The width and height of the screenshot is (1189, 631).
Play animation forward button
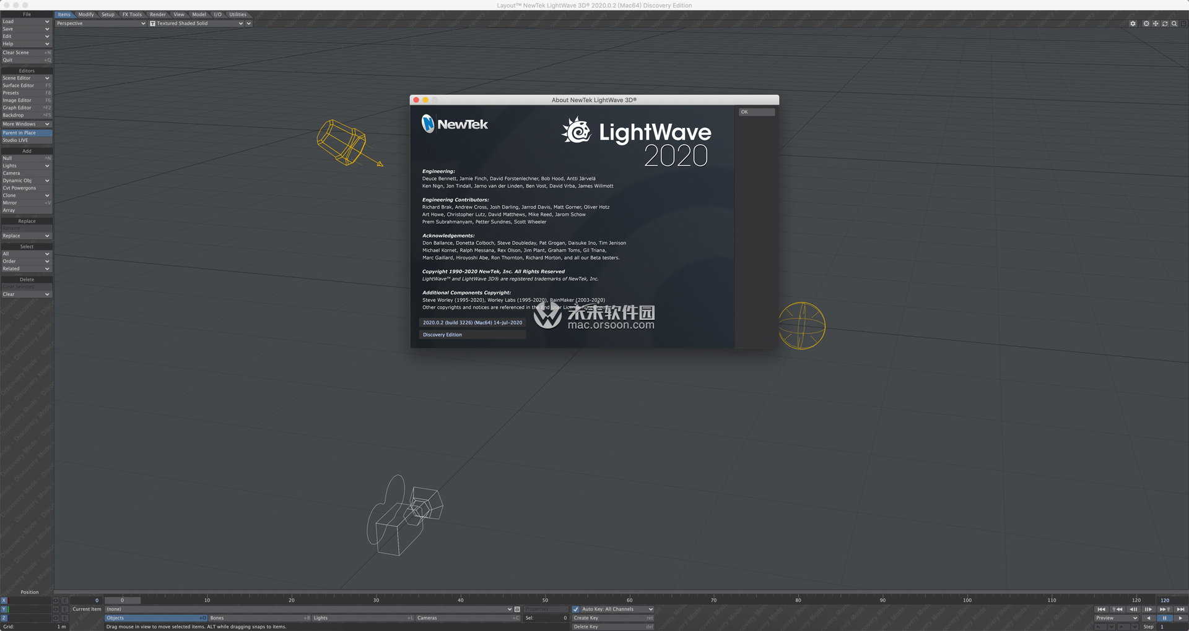tap(1181, 618)
